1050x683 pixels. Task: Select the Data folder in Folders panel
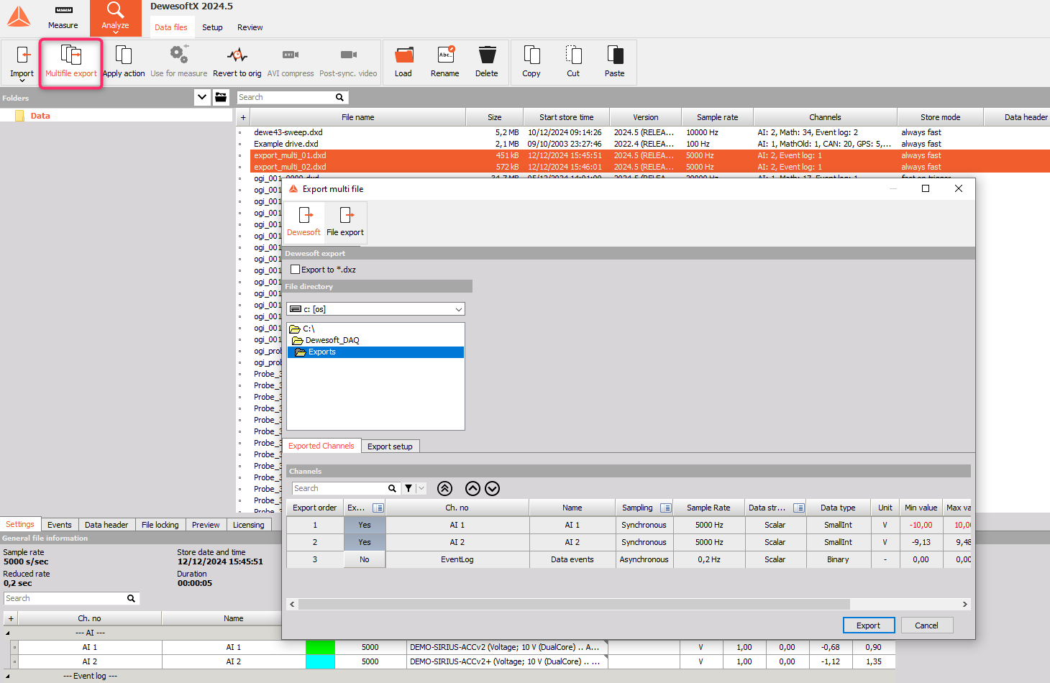tap(40, 116)
